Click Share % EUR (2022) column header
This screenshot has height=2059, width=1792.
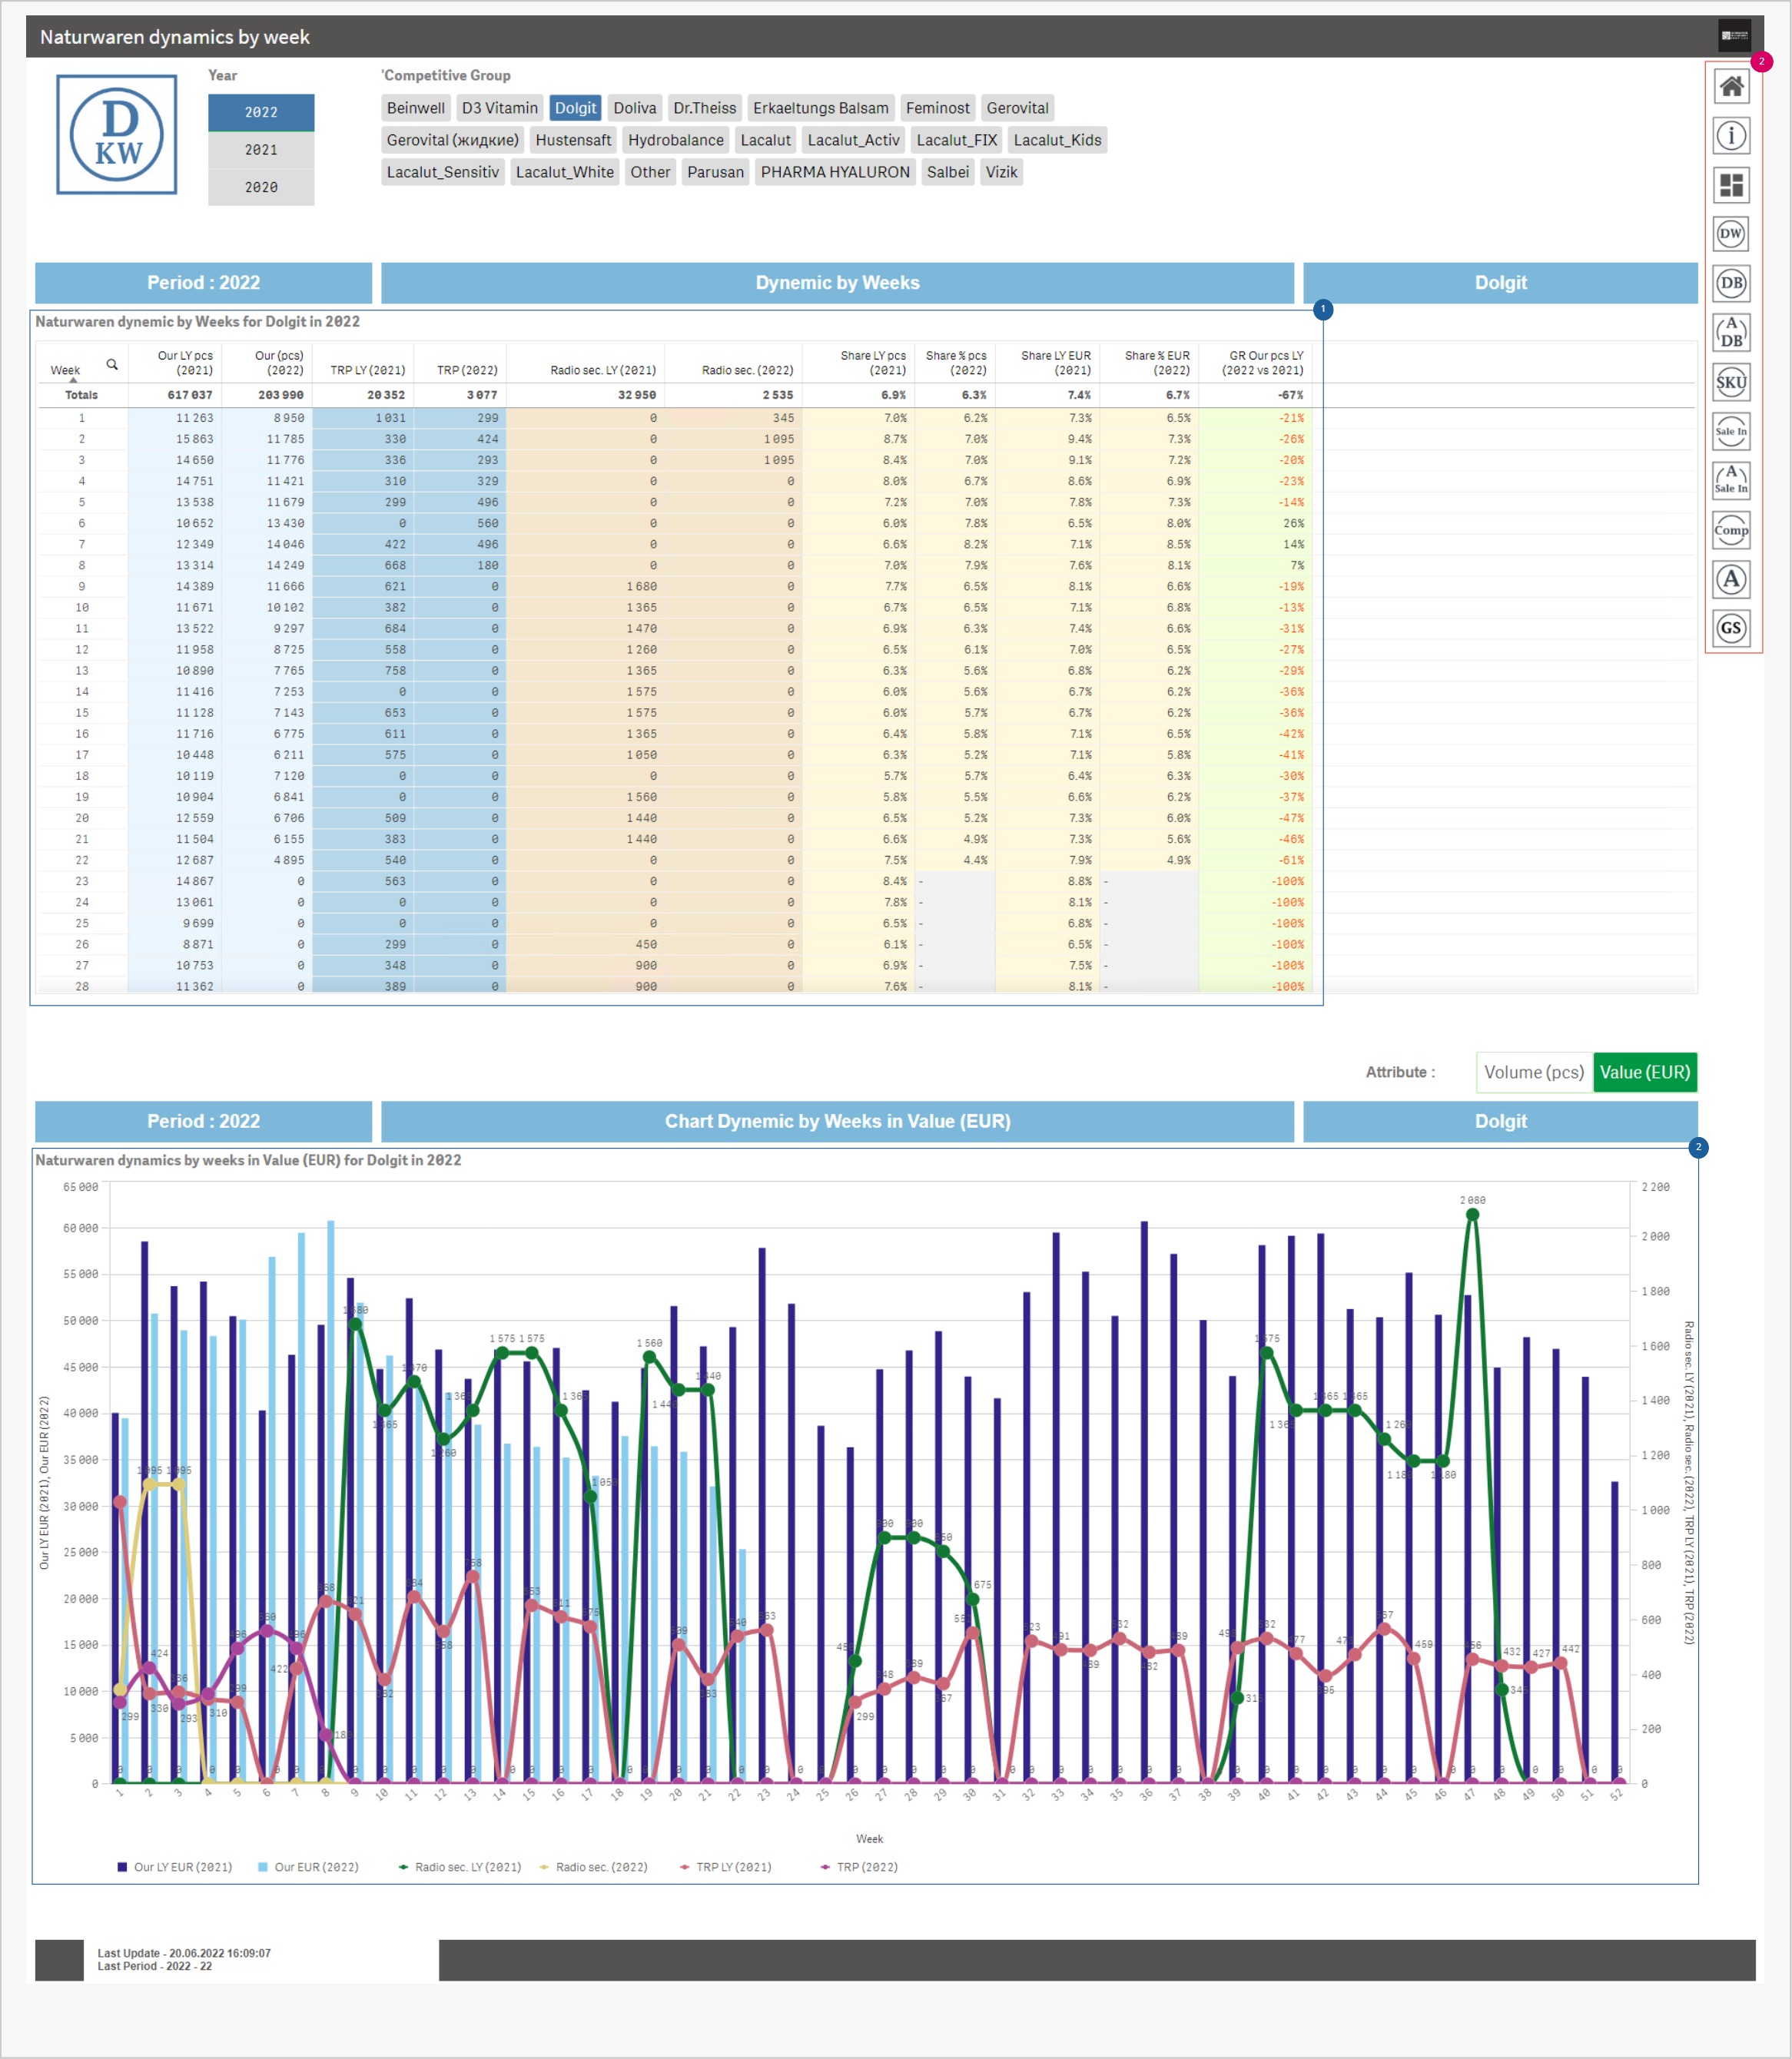[x=1156, y=362]
